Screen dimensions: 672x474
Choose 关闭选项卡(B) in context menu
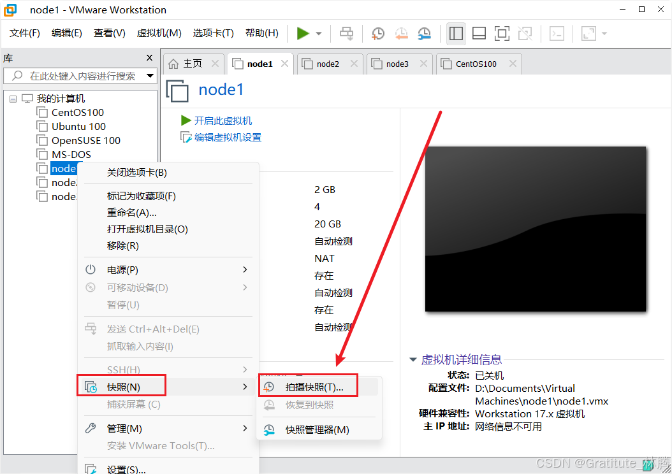(169, 173)
